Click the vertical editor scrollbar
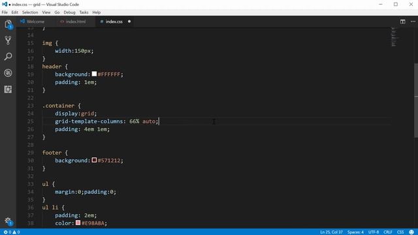This screenshot has width=418, height=235. point(416,100)
